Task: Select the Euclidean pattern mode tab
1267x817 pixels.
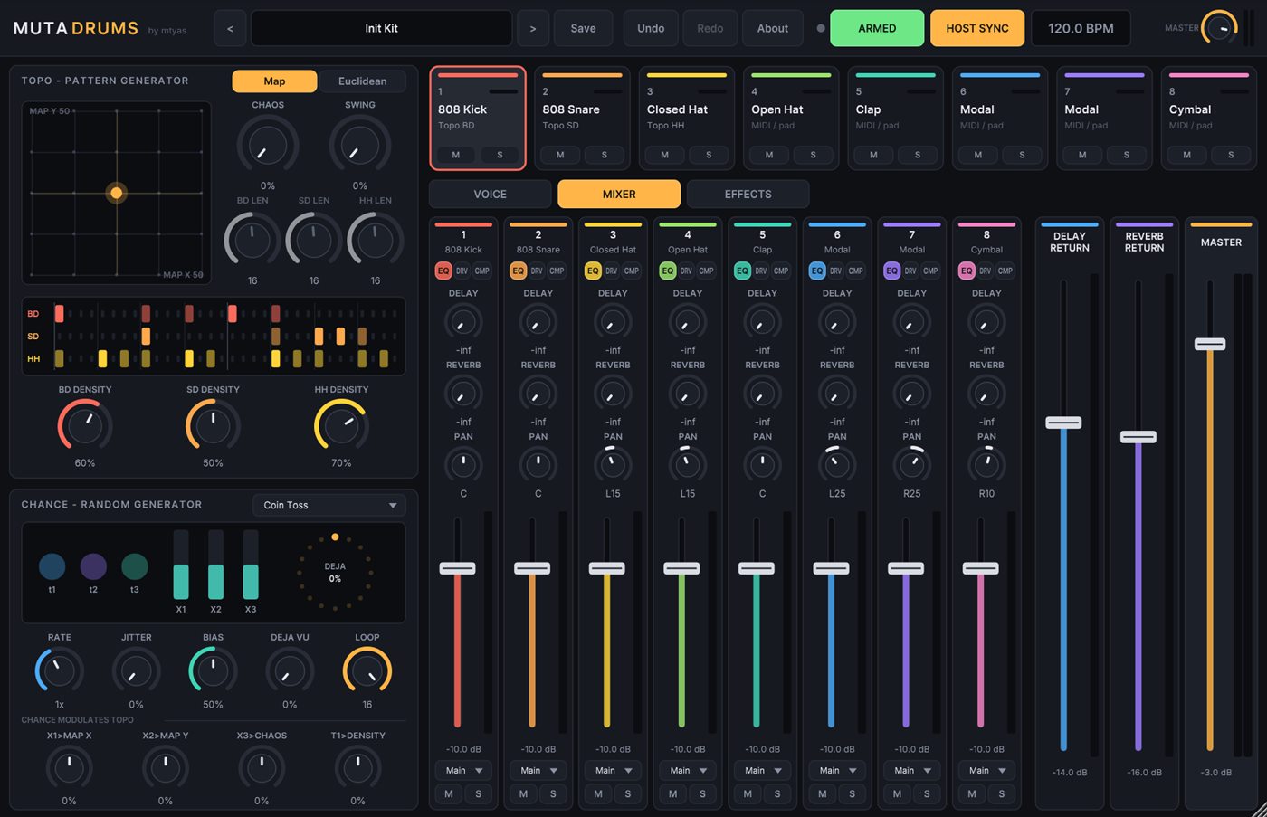Action: pos(362,81)
